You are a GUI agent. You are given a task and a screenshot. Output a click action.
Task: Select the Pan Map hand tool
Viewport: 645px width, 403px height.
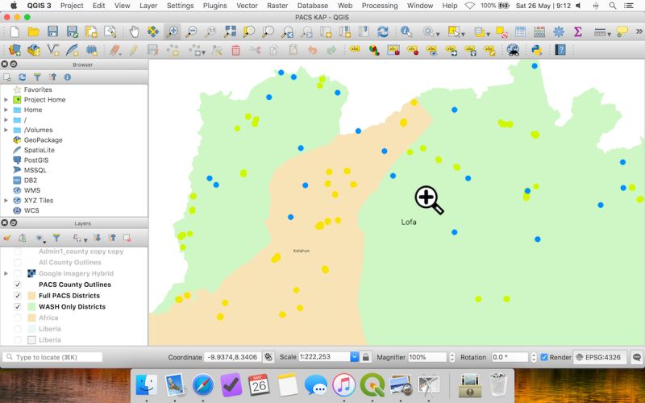(x=134, y=31)
